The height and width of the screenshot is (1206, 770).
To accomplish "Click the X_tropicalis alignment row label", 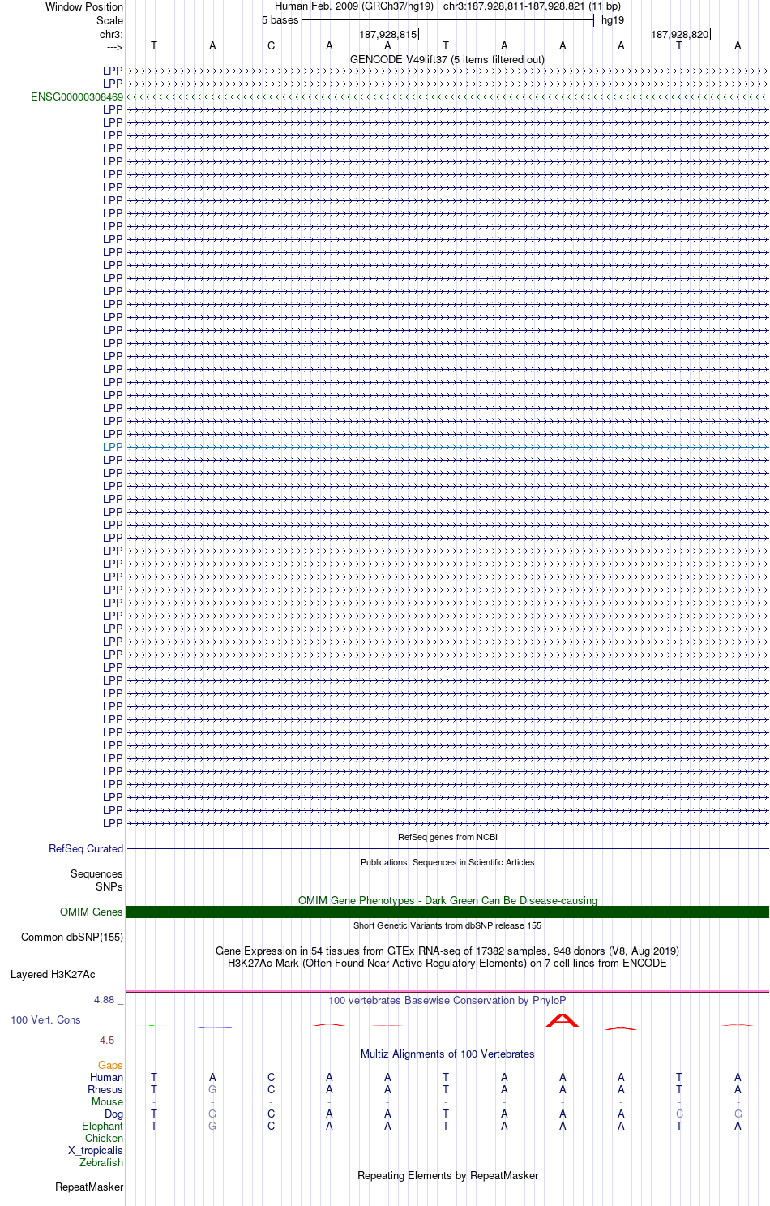I will (96, 1151).
